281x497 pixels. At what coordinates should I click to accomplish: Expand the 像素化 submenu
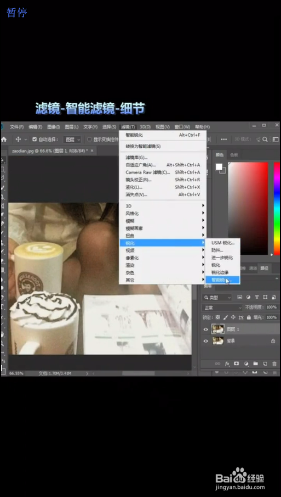163,258
